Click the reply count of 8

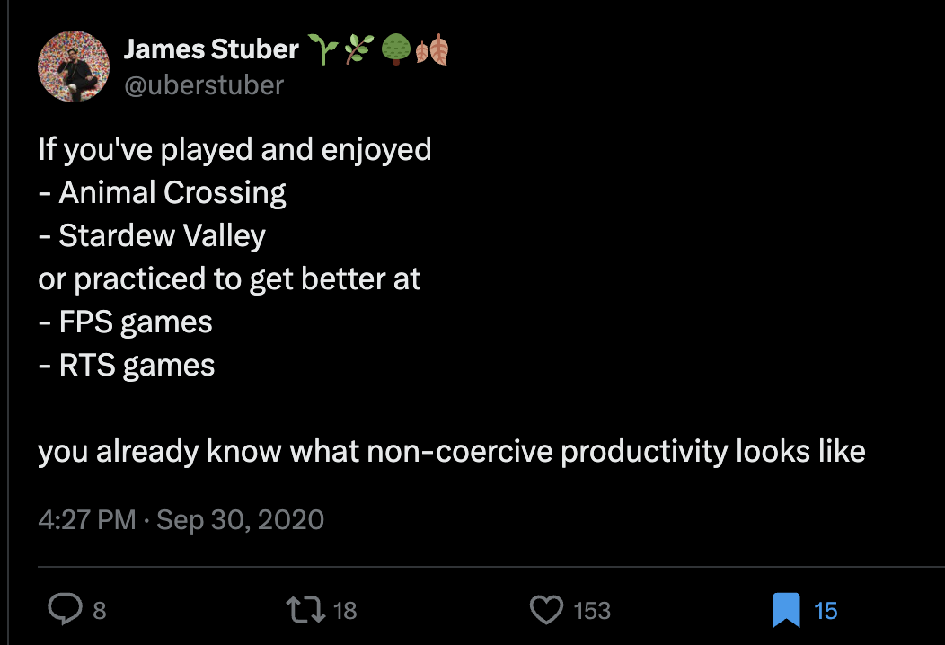click(99, 611)
